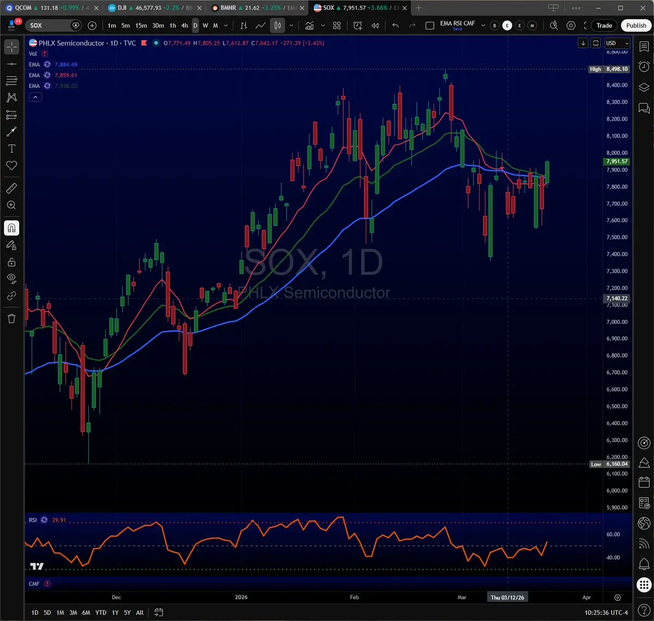Screen dimensions: 654x621
Task: Open the indicator templates dropdown arrow
Action: coord(323,26)
